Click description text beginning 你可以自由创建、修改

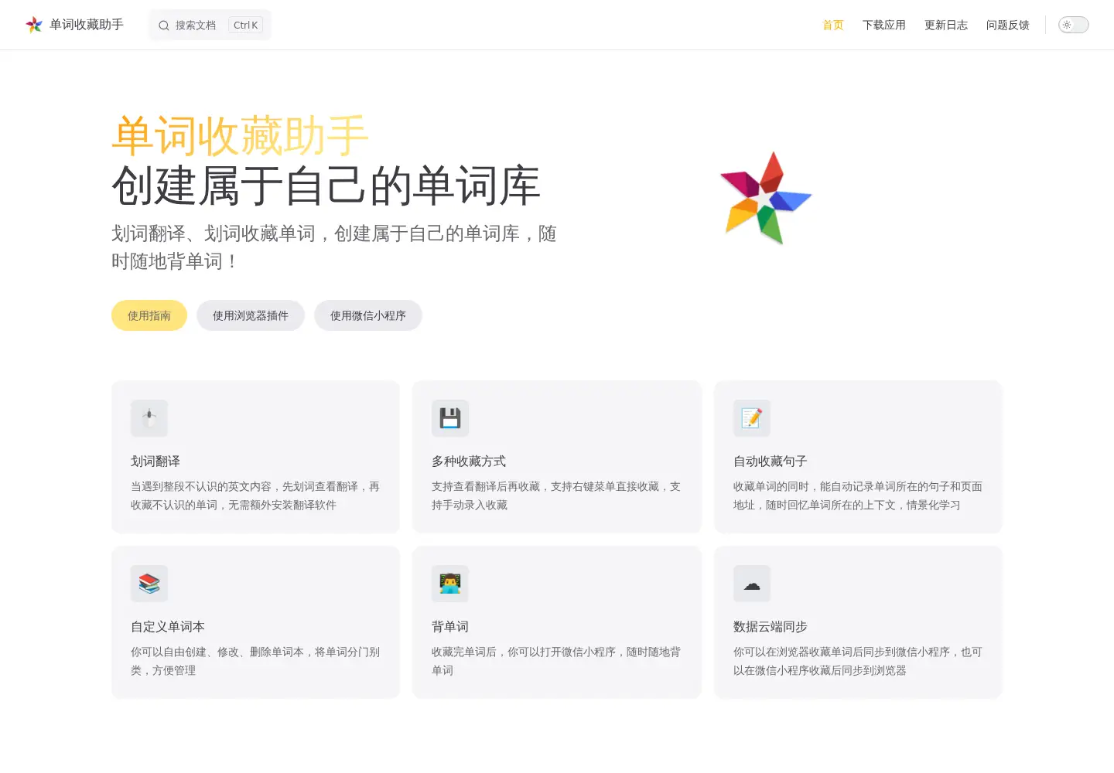pos(255,661)
